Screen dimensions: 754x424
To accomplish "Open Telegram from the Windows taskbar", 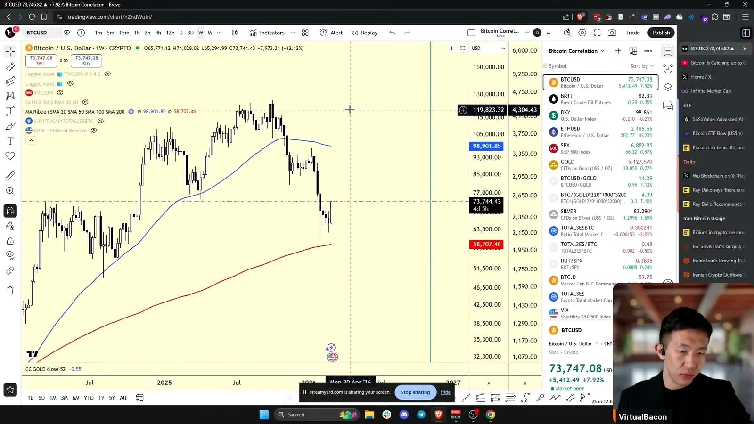I will click(421, 415).
